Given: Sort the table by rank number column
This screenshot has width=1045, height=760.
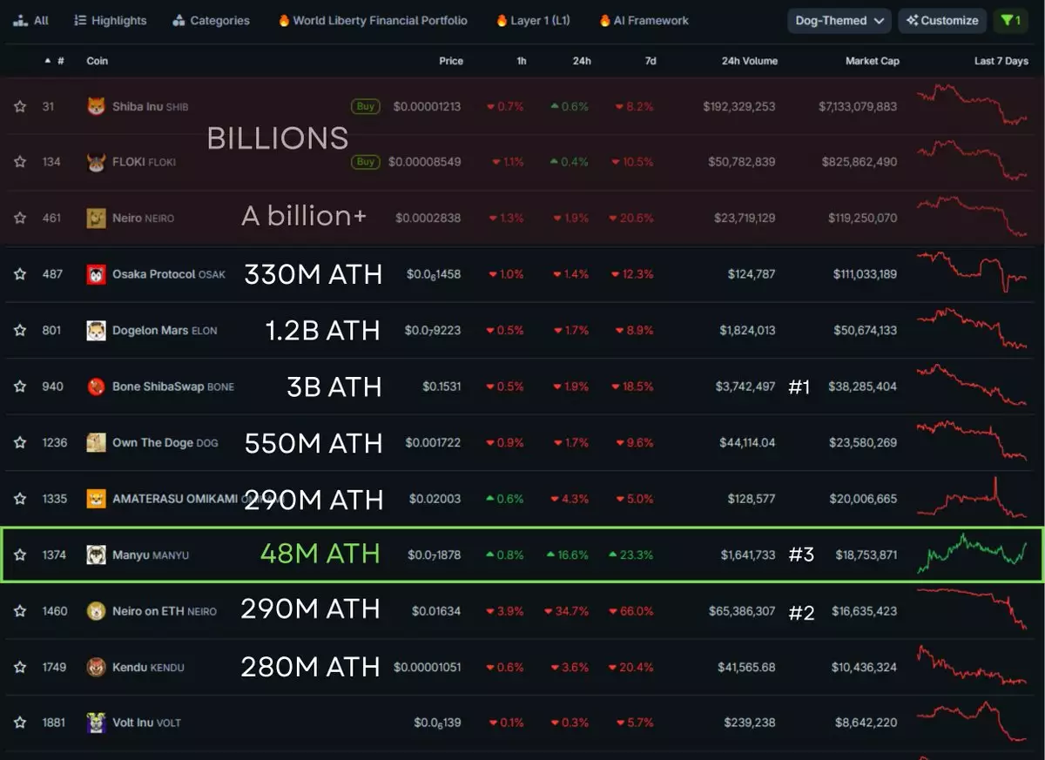Looking at the screenshot, I should tap(55, 61).
